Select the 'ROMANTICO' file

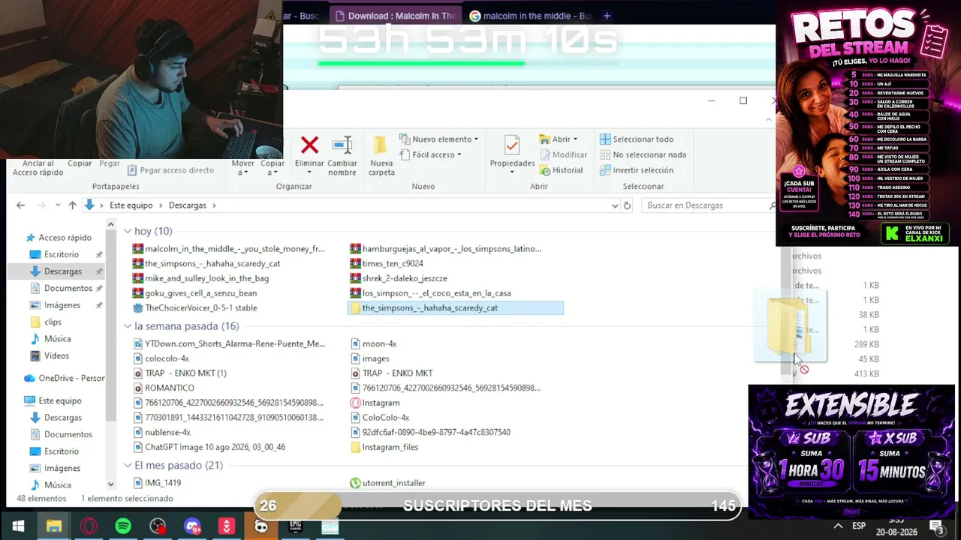[x=164, y=388]
